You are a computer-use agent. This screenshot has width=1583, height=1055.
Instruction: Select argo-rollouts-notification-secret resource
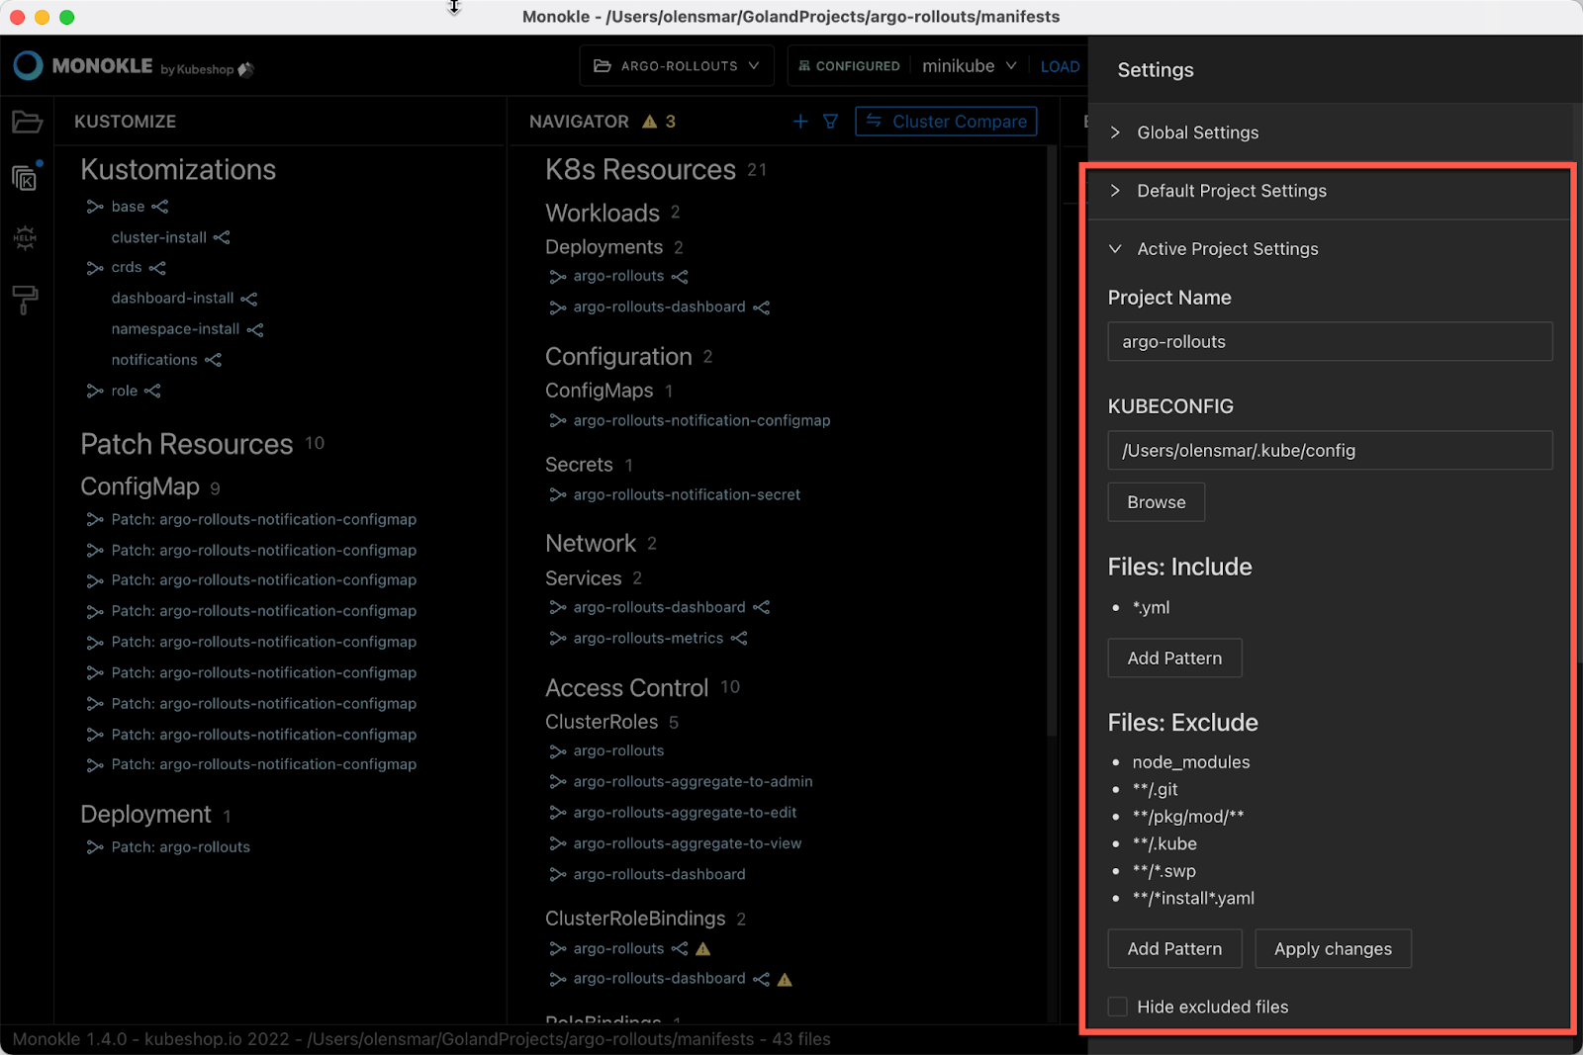coord(687,495)
